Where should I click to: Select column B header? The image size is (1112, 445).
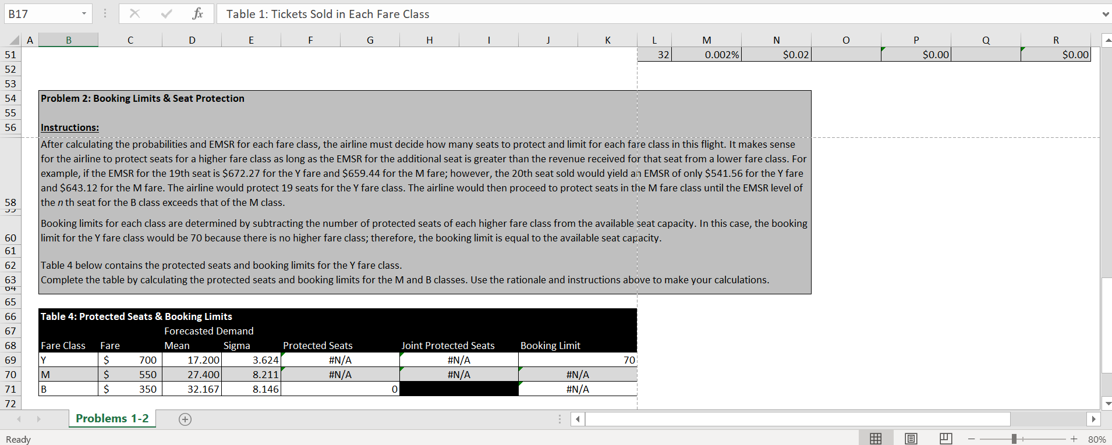(69, 40)
